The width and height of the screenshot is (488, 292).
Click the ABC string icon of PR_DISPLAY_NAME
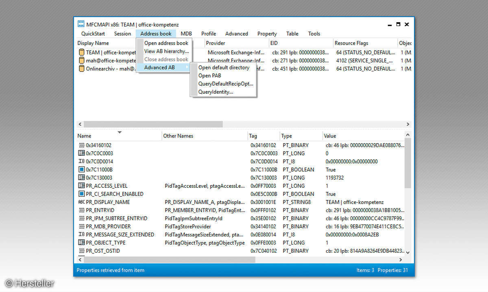pos(81,202)
